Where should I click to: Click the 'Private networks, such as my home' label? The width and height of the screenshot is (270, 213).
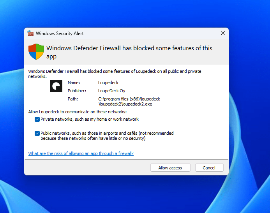coord(90,119)
